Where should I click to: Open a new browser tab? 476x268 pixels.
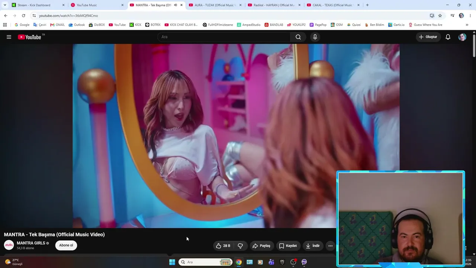(x=367, y=5)
